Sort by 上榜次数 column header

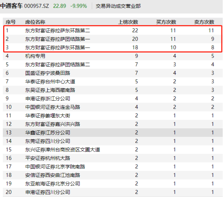click(x=128, y=22)
